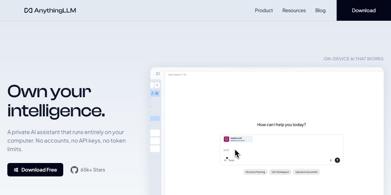
Task: Click the 'Added as context!' text
Action: [x=238, y=141]
